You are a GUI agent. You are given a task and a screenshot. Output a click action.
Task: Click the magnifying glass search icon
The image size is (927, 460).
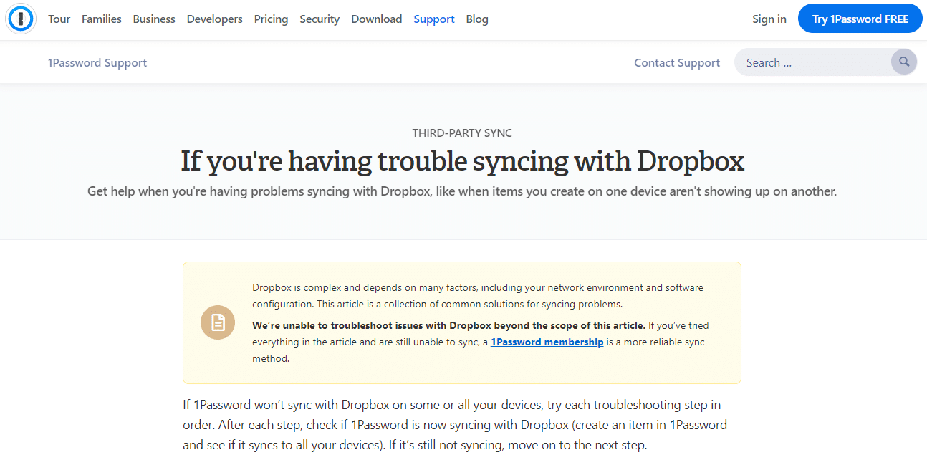(904, 62)
